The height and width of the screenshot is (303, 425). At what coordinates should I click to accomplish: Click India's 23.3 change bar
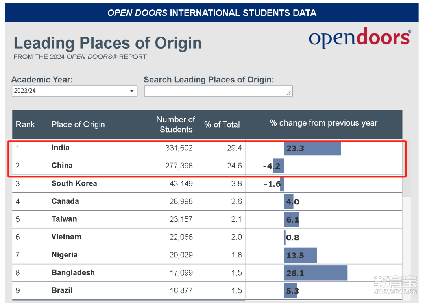312,148
